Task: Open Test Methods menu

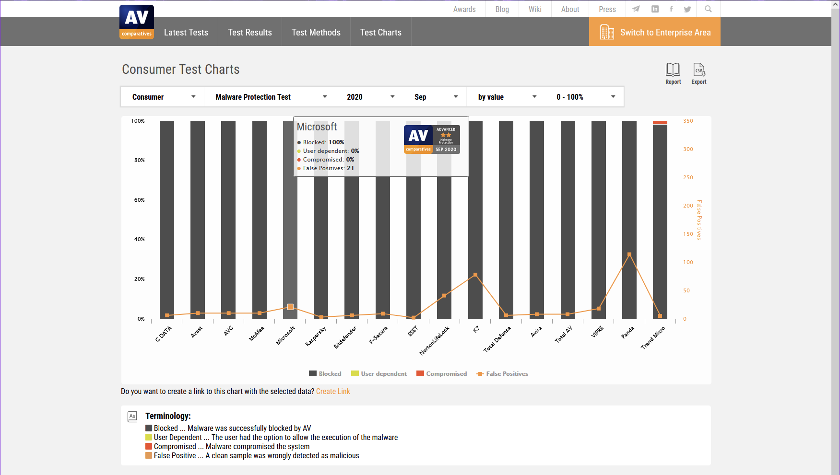Action: pyautogui.click(x=316, y=32)
